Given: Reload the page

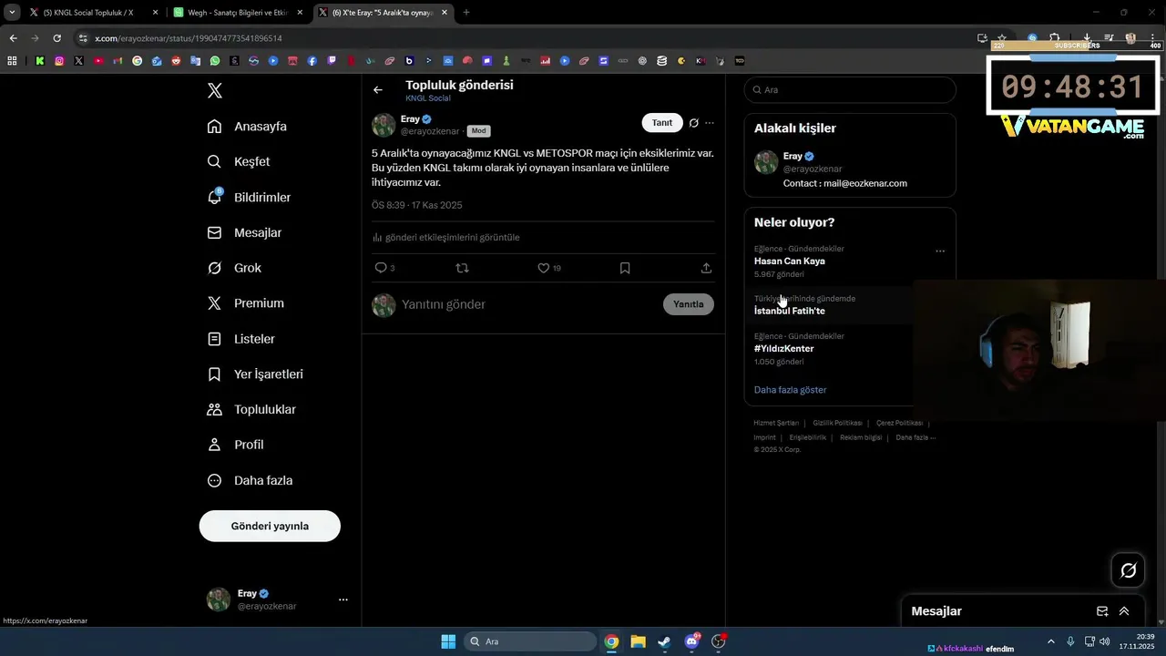Looking at the screenshot, I should tap(56, 38).
